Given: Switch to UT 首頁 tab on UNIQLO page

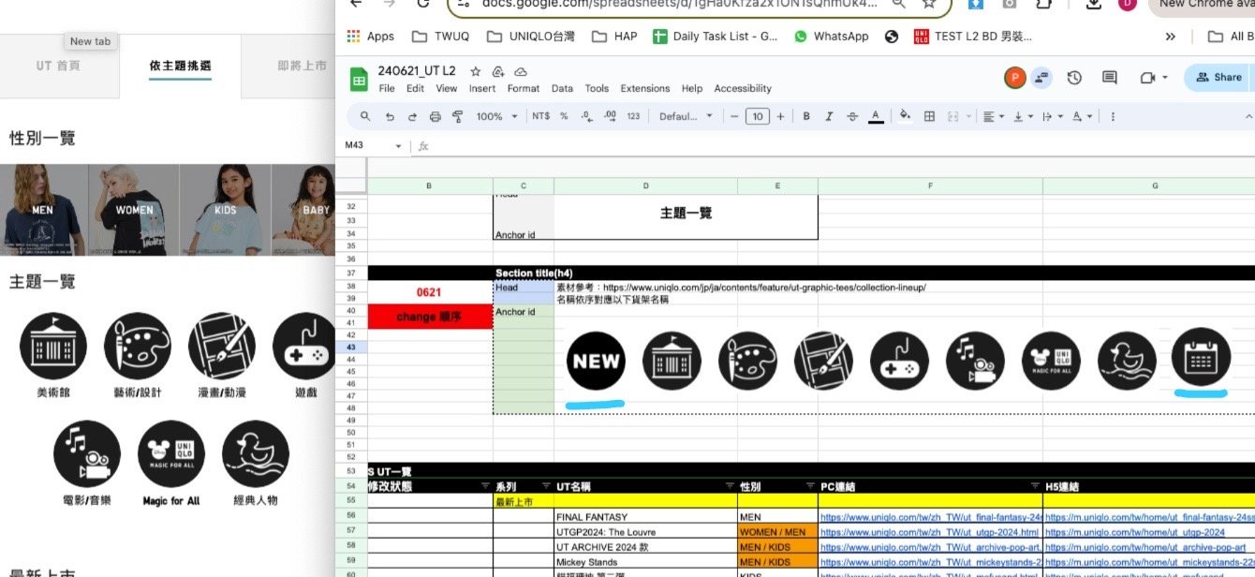Looking at the screenshot, I should [x=59, y=66].
